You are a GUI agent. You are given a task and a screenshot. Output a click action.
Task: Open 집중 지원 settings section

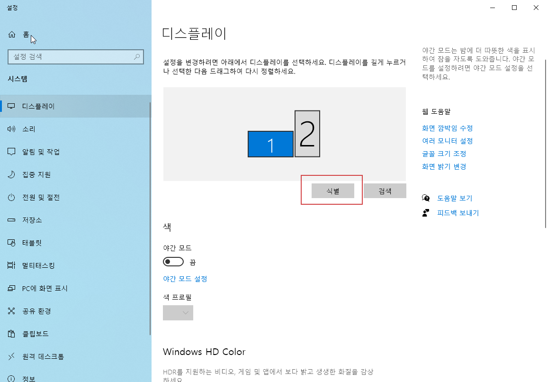(x=75, y=174)
